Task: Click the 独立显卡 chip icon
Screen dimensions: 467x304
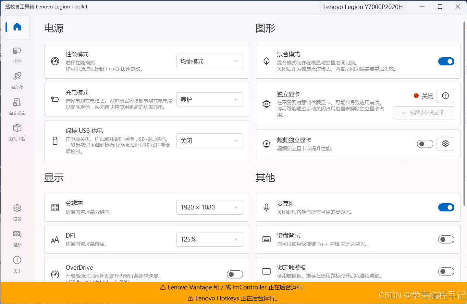Action: click(266, 104)
